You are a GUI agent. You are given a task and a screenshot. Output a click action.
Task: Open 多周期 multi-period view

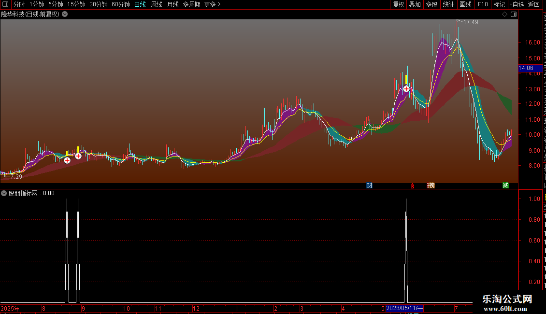coord(191,4)
